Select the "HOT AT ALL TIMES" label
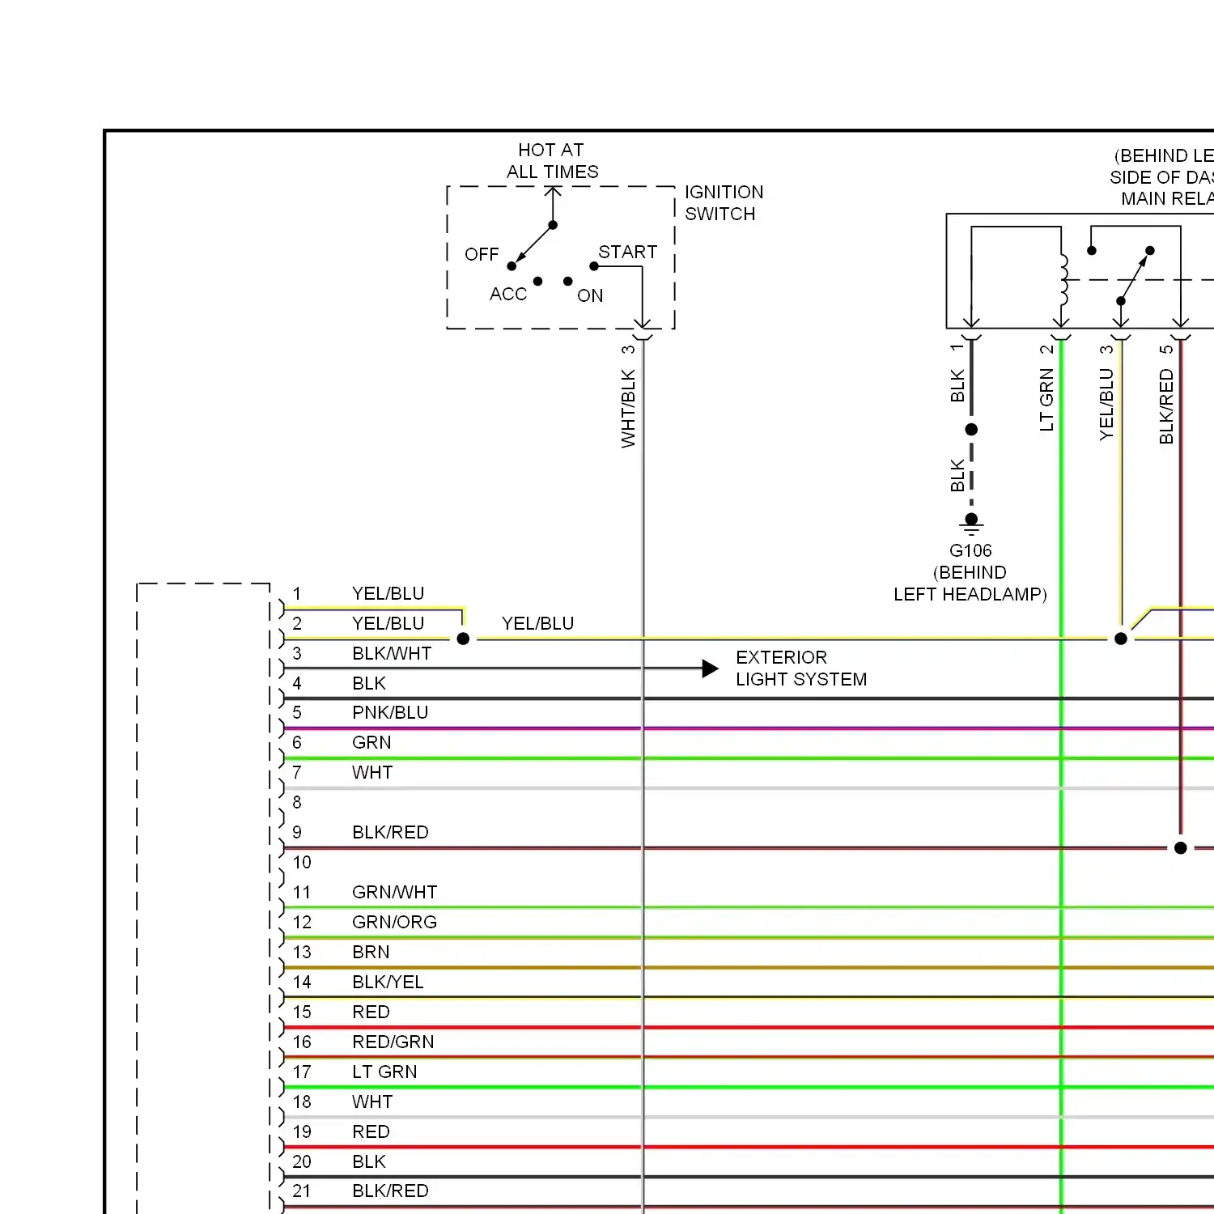1214x1214 pixels. point(552,161)
